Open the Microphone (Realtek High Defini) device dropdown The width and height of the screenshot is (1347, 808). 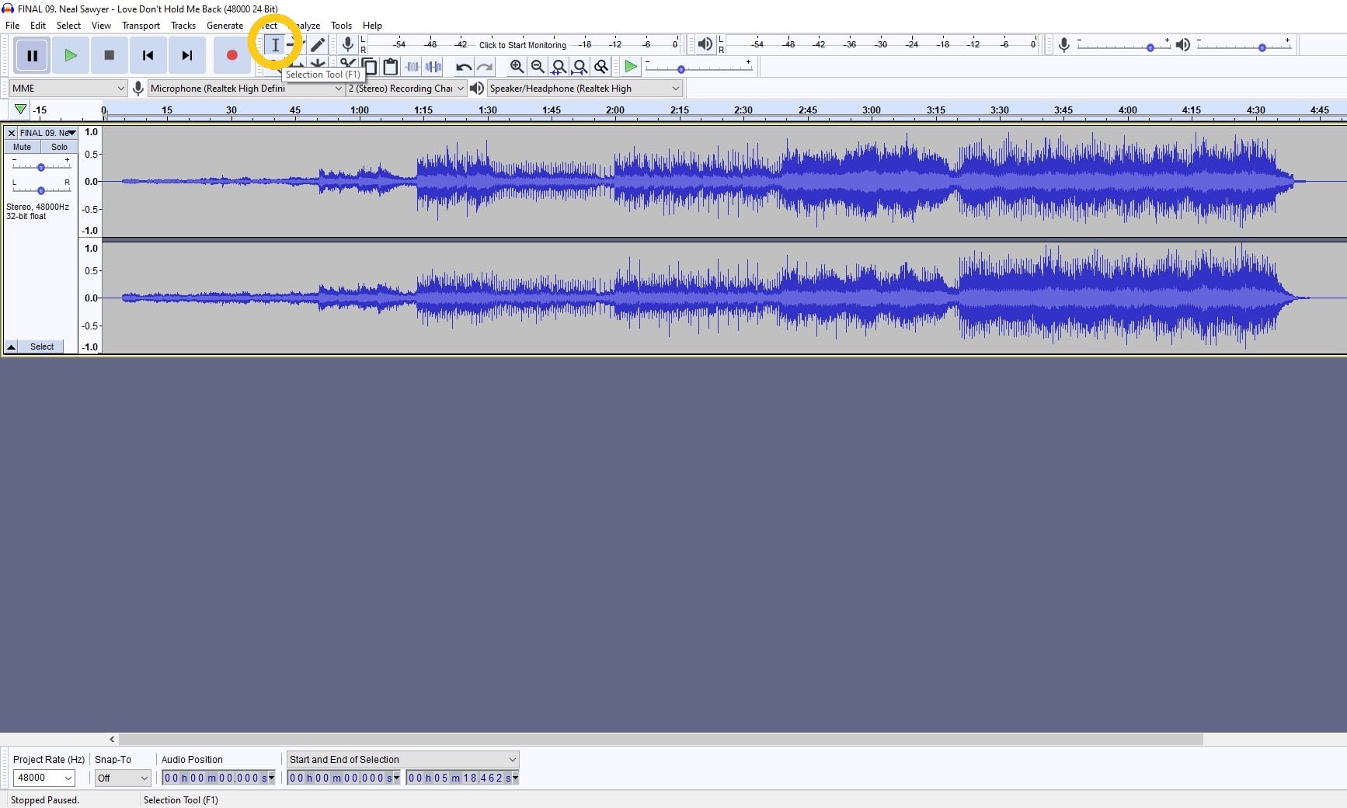point(245,88)
